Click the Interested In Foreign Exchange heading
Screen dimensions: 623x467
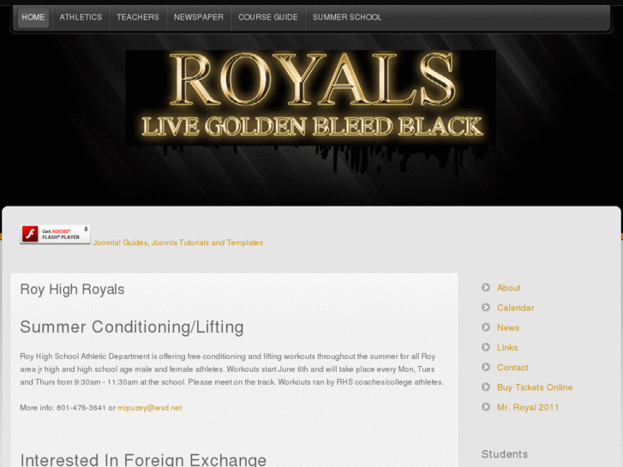click(x=143, y=460)
